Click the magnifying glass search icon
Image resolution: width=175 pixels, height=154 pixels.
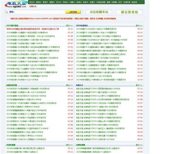(7, 12)
